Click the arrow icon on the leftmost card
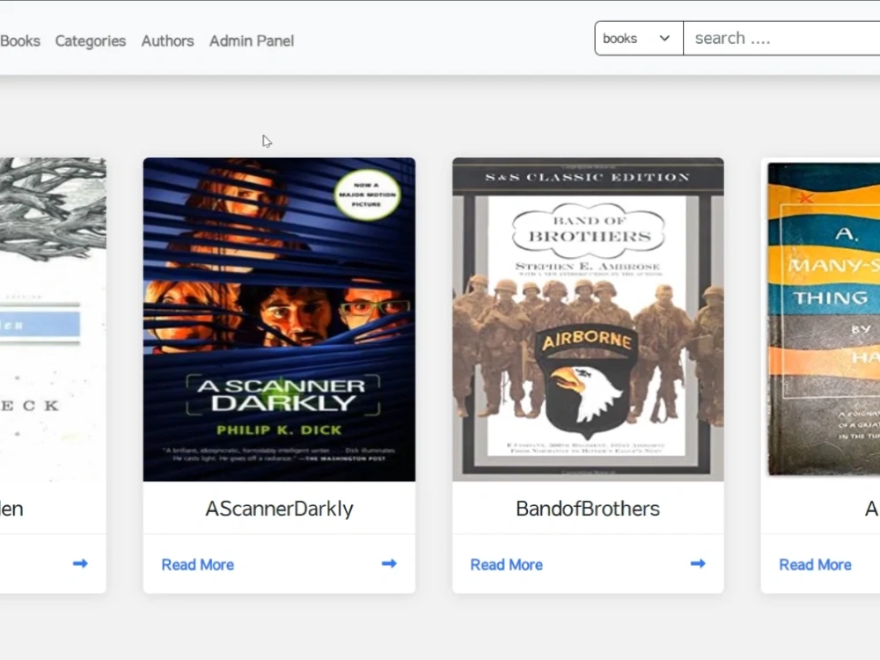 click(80, 563)
